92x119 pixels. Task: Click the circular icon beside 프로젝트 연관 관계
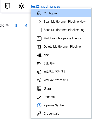pos(39,72)
